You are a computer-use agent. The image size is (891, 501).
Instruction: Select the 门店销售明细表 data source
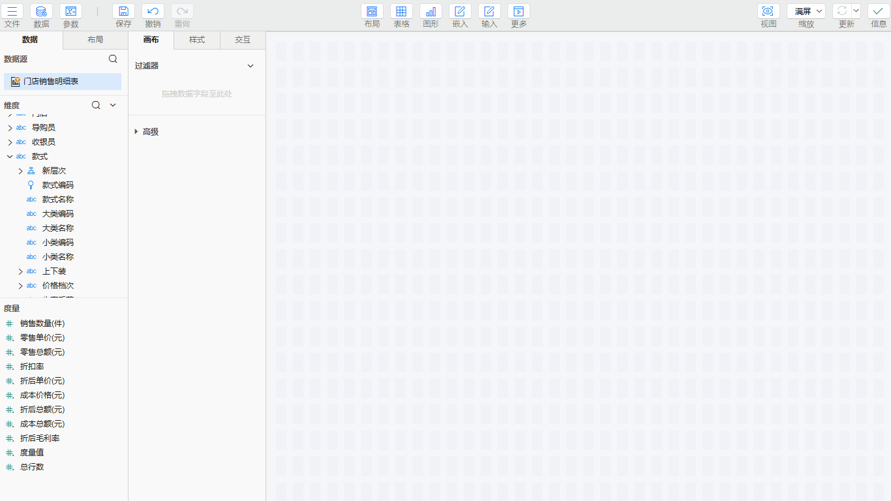(51, 82)
